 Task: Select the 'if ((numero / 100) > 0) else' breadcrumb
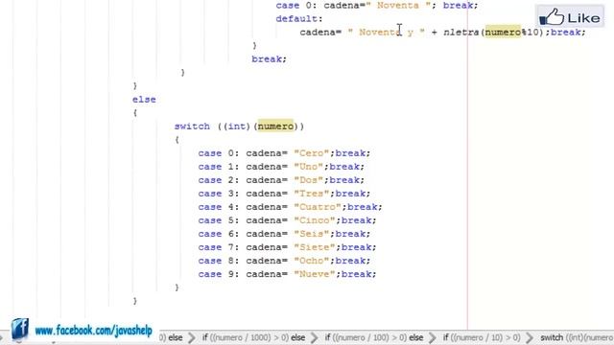tap(373, 337)
